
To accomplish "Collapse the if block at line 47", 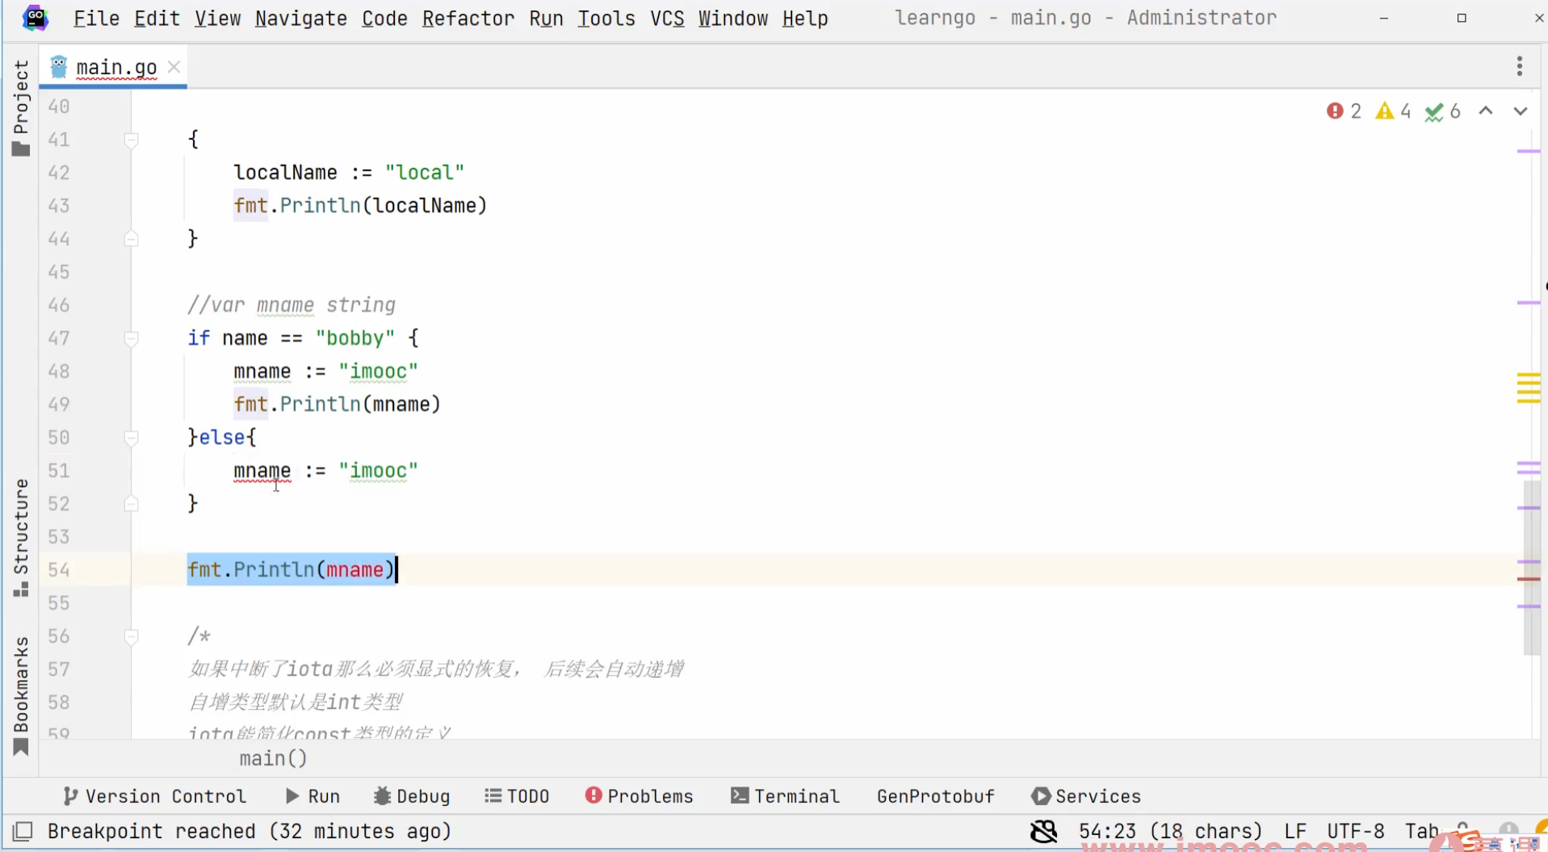I will pos(132,338).
